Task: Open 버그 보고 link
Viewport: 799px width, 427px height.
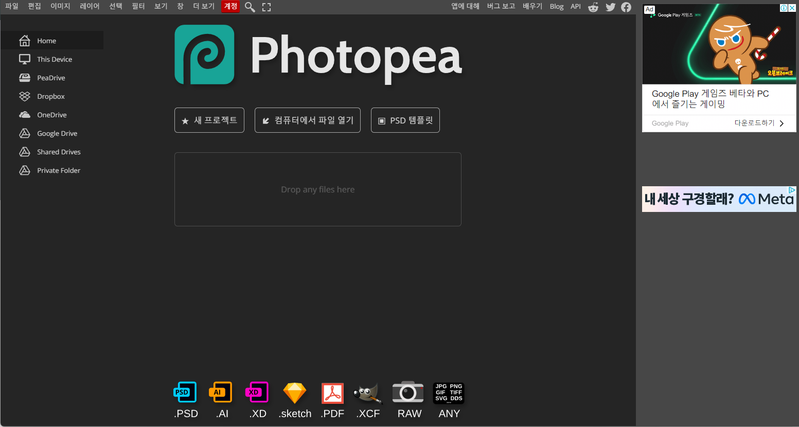Action: [x=501, y=6]
